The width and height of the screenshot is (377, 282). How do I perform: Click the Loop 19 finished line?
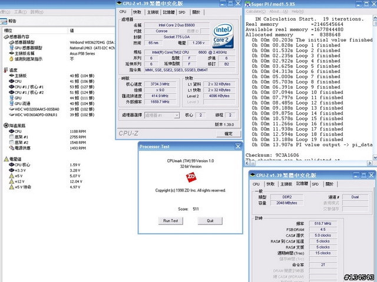pyautogui.click(x=297, y=140)
